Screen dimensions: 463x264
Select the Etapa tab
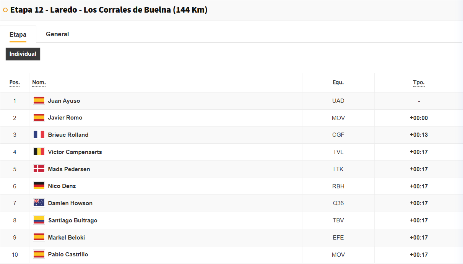click(18, 34)
